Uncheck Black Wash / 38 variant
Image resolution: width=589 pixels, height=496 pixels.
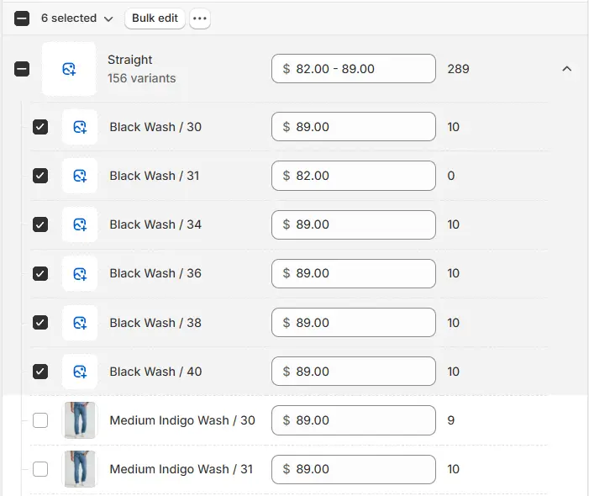40,323
